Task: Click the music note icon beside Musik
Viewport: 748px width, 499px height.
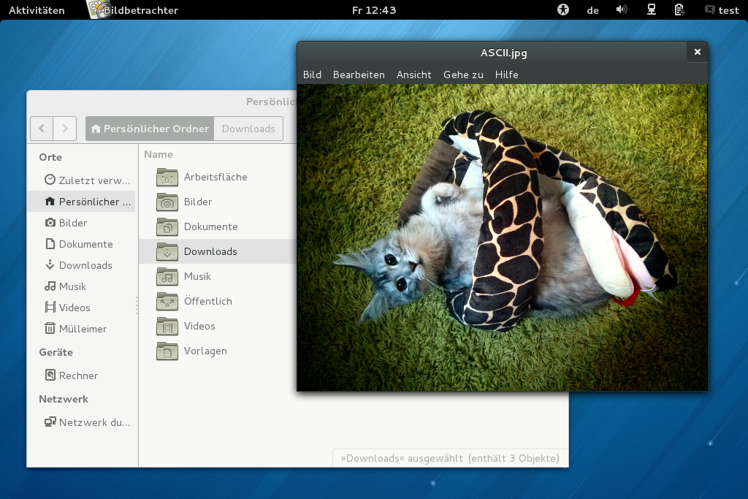Action: click(50, 286)
